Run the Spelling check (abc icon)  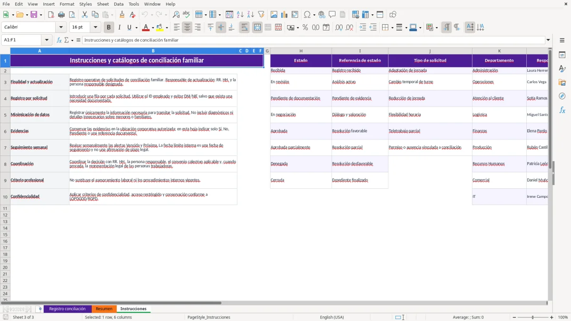(187, 15)
